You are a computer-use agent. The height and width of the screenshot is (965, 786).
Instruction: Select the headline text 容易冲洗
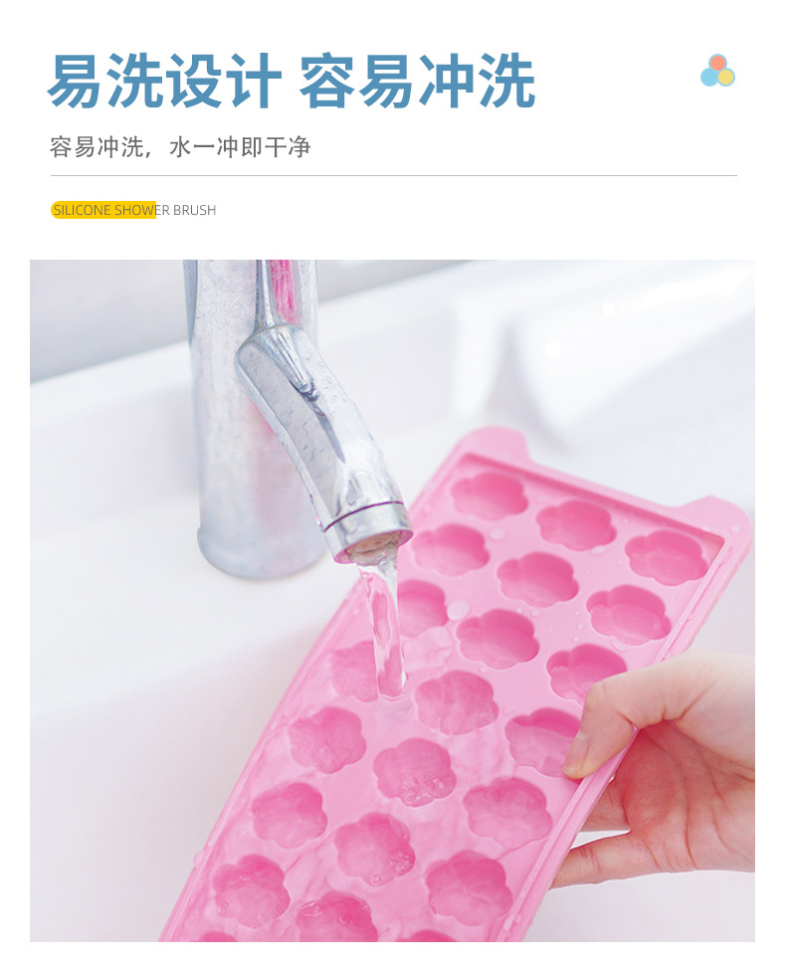[417, 82]
